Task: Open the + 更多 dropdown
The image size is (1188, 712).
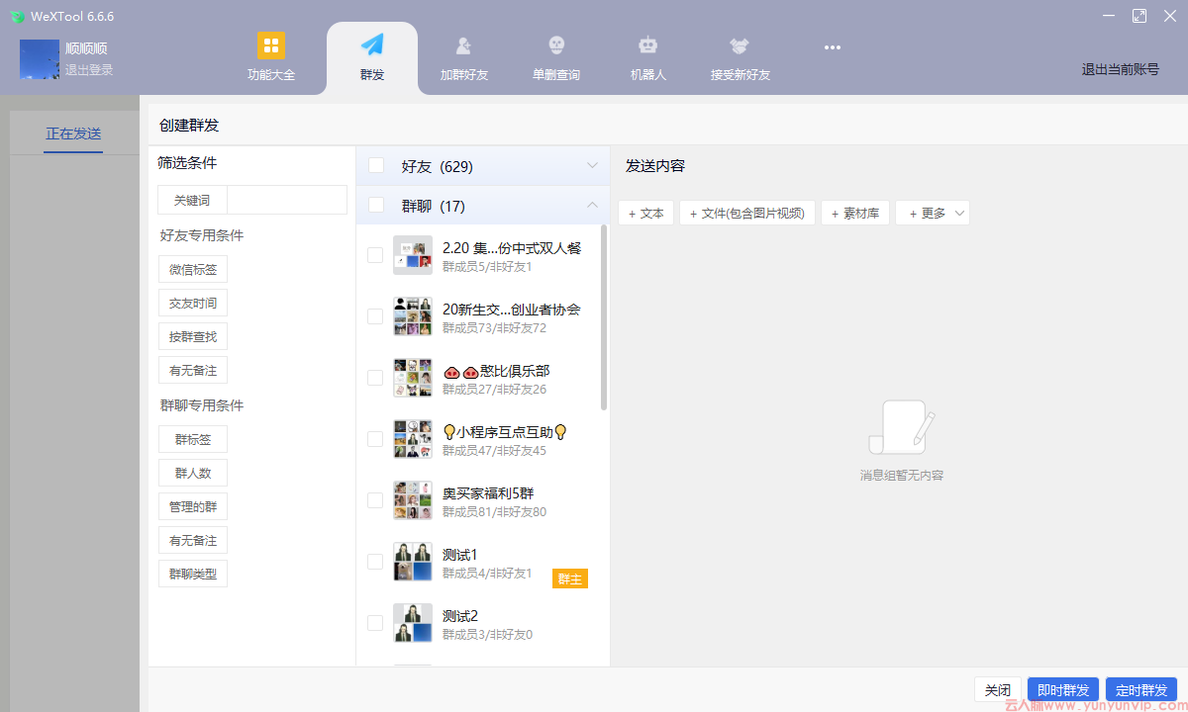Action: (x=932, y=212)
